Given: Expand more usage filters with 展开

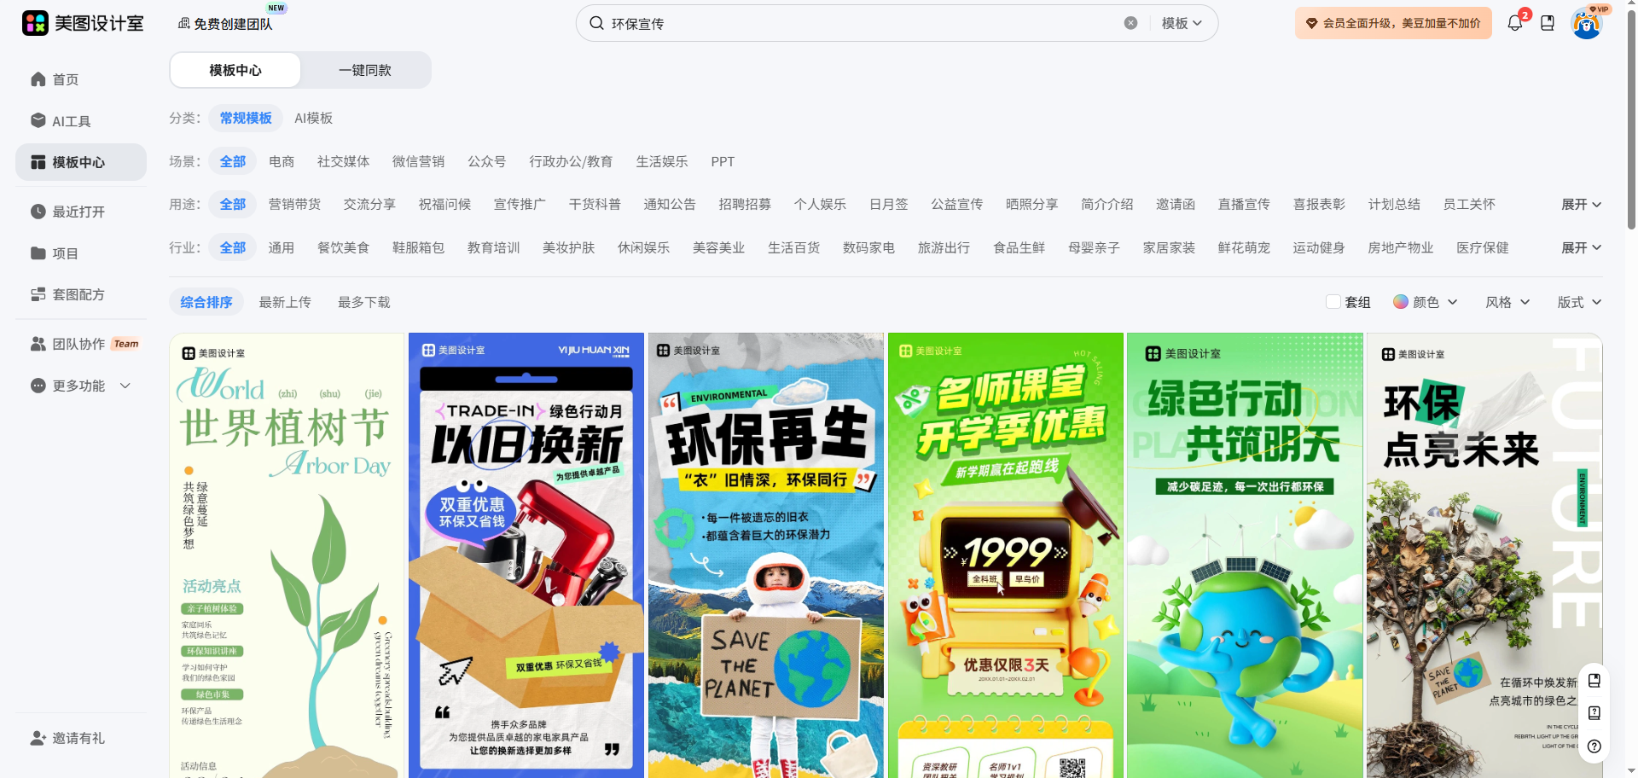Looking at the screenshot, I should (1581, 205).
